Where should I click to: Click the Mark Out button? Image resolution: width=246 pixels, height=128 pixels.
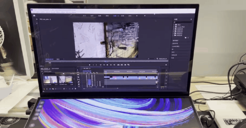tap(97, 65)
